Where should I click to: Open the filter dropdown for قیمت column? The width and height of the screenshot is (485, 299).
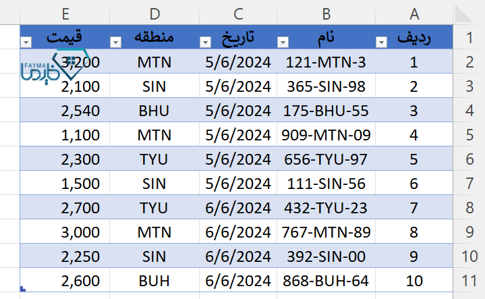(26, 42)
